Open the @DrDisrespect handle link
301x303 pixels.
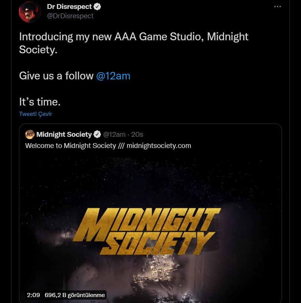tap(70, 16)
